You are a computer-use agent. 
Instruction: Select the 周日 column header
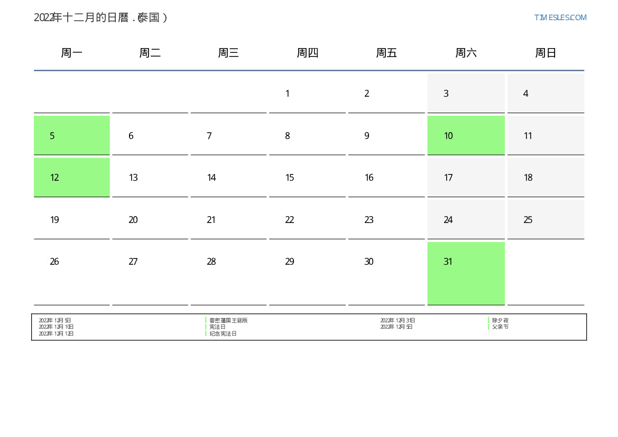[545, 53]
